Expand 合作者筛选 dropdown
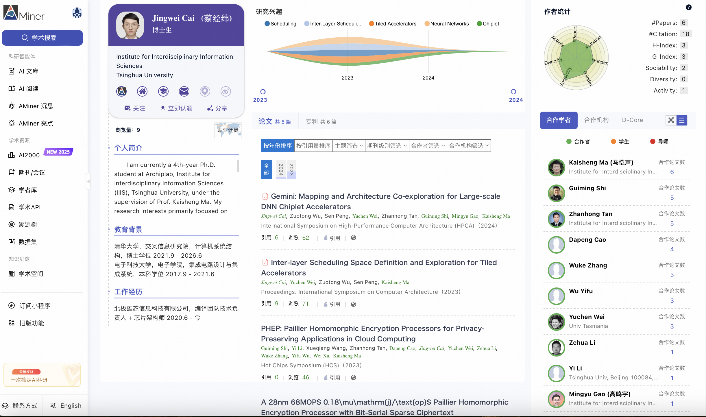Viewport: 706px width, 417px height. point(428,146)
